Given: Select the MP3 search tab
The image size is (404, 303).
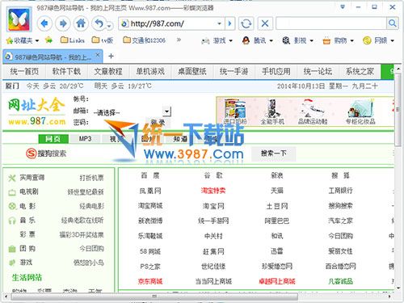Looking at the screenshot, I should point(85,139).
